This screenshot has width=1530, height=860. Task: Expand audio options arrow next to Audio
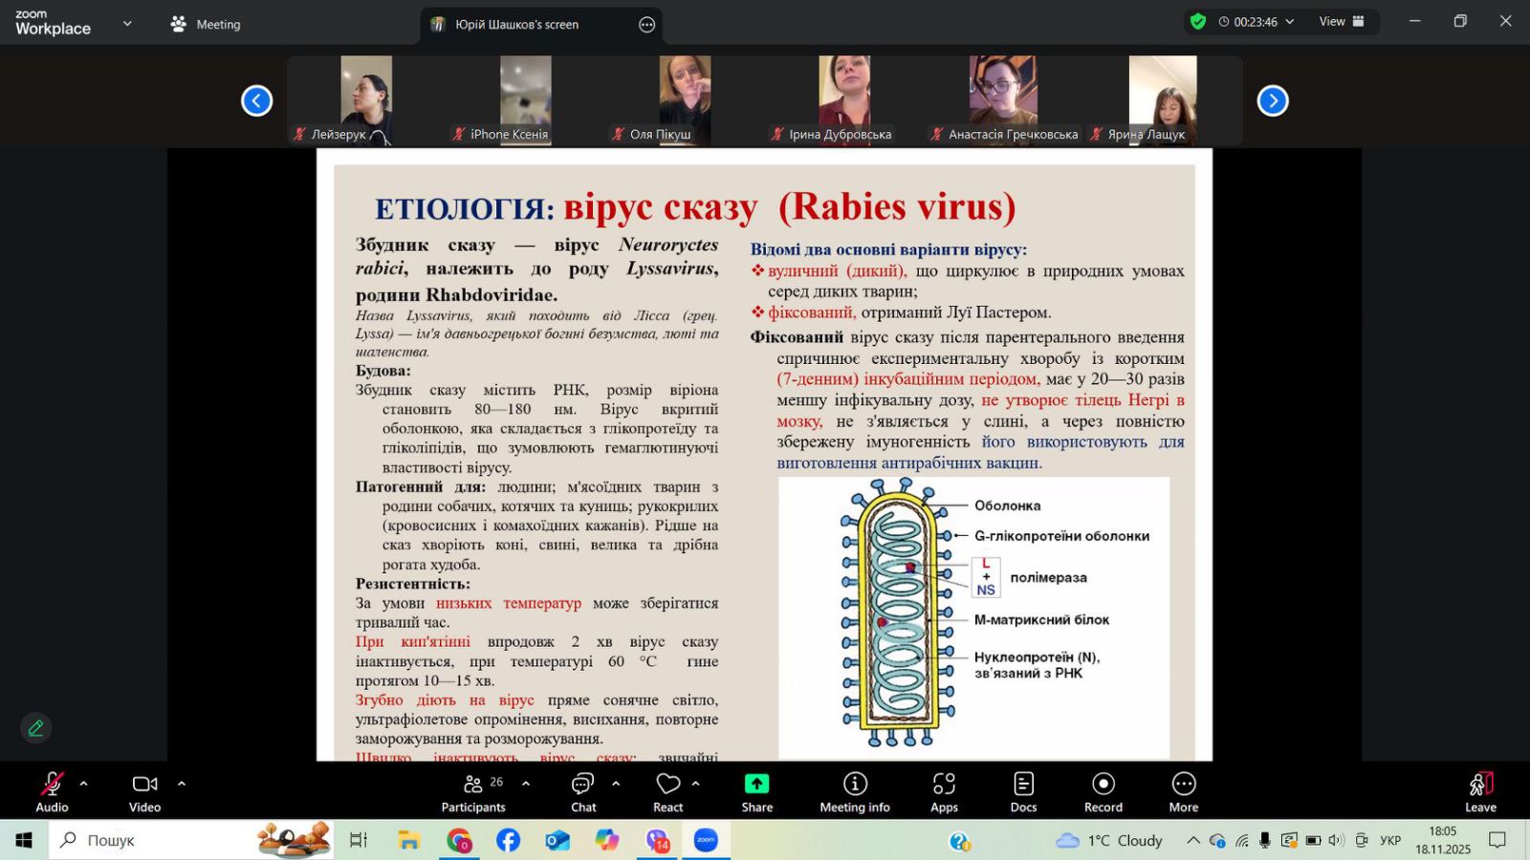(84, 784)
